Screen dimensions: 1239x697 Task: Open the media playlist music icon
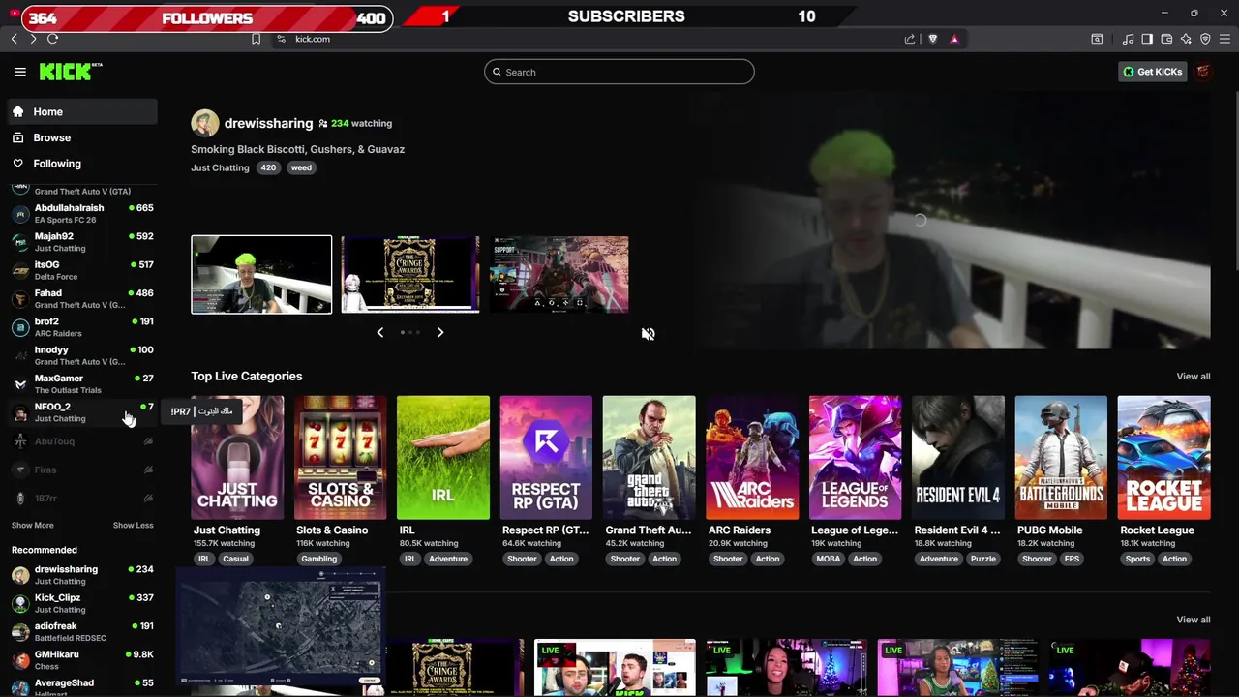1129,39
